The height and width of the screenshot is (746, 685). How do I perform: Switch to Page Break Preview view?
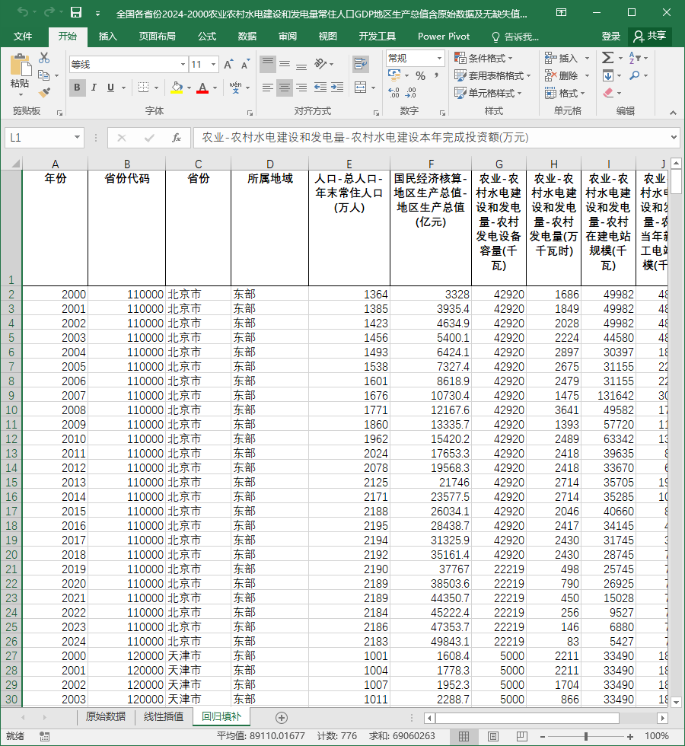pos(522,736)
